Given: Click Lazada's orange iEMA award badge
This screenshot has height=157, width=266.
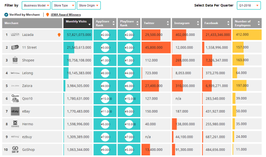Looking at the screenshot, I should click(x=59, y=35).
